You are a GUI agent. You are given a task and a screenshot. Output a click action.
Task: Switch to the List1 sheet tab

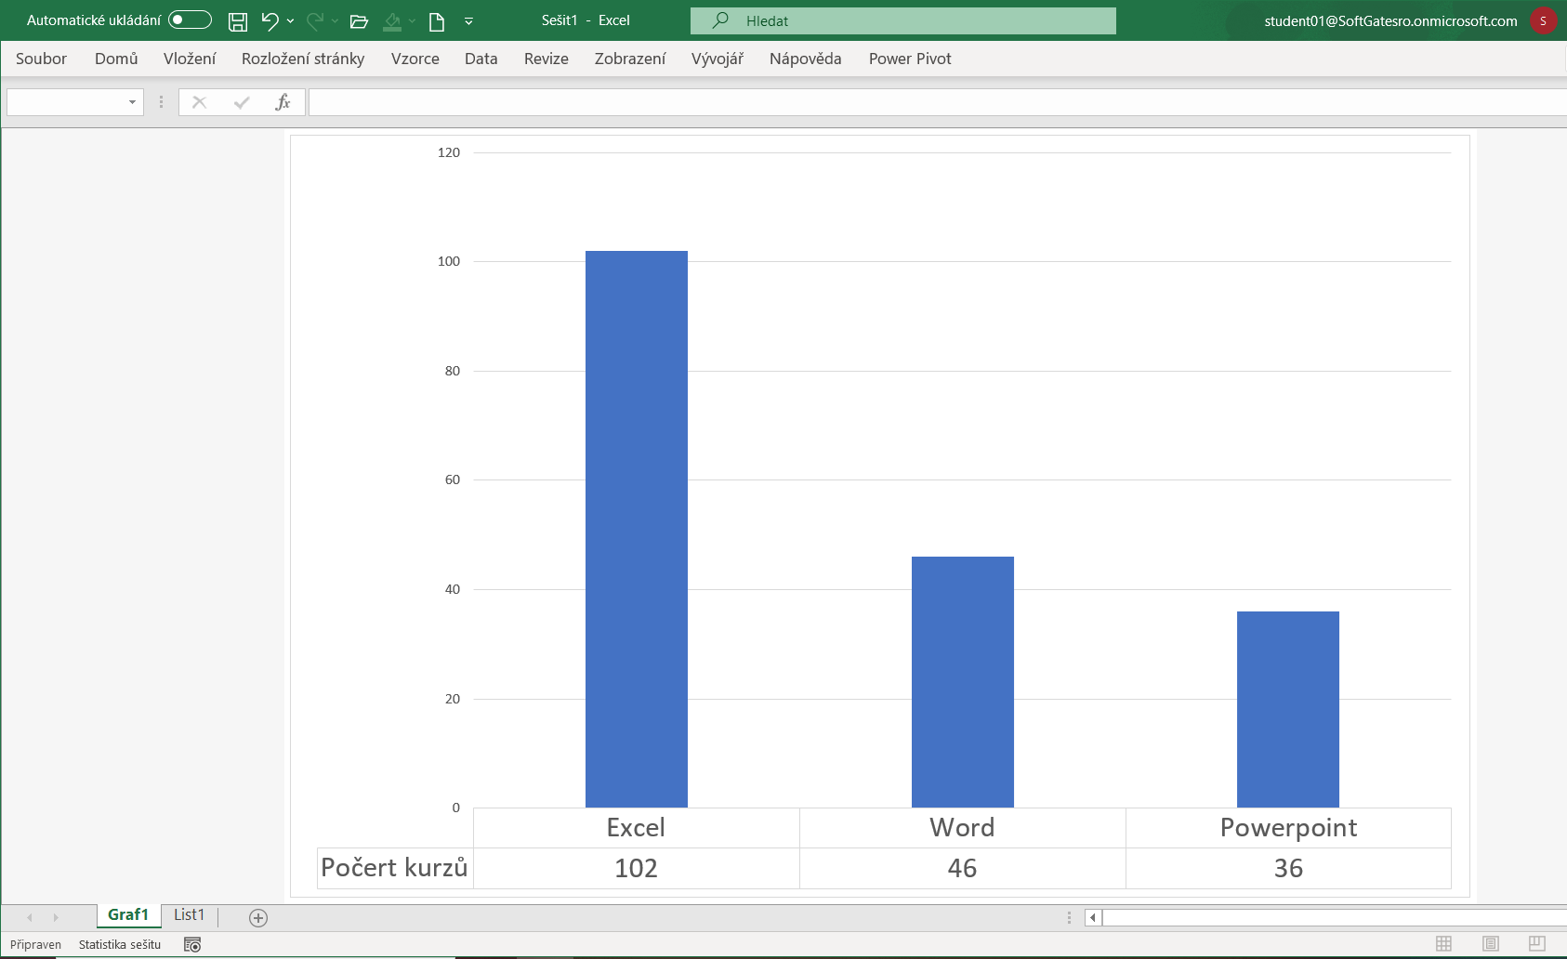(189, 915)
